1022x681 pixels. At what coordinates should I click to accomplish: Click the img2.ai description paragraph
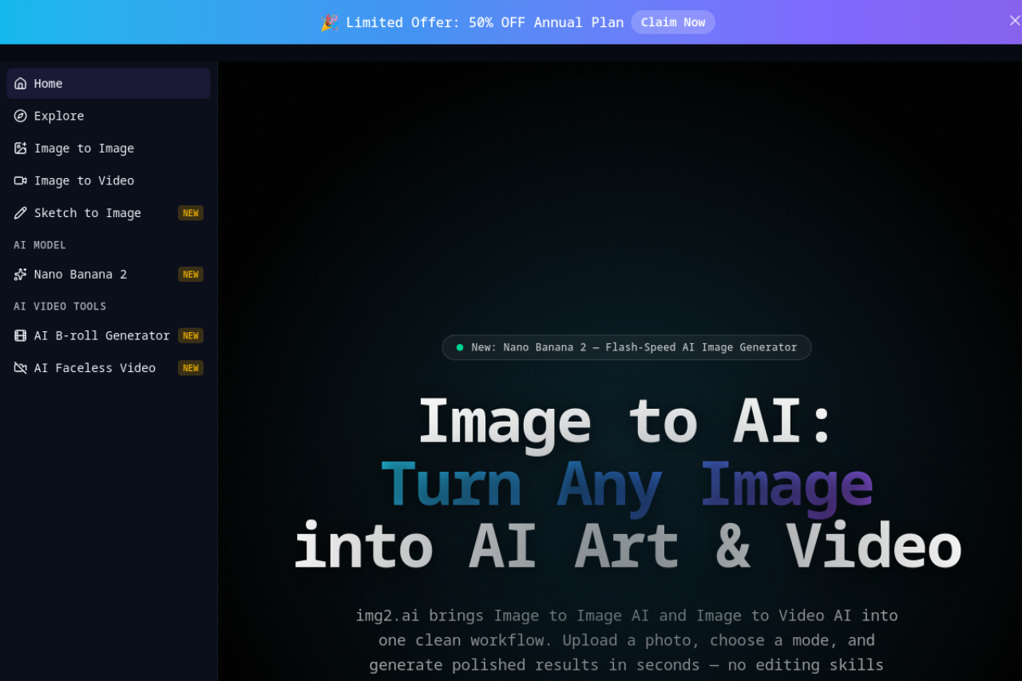coord(627,640)
